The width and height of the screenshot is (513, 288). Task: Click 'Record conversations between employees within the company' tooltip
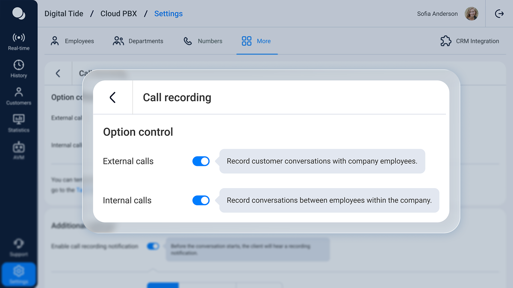tap(329, 200)
